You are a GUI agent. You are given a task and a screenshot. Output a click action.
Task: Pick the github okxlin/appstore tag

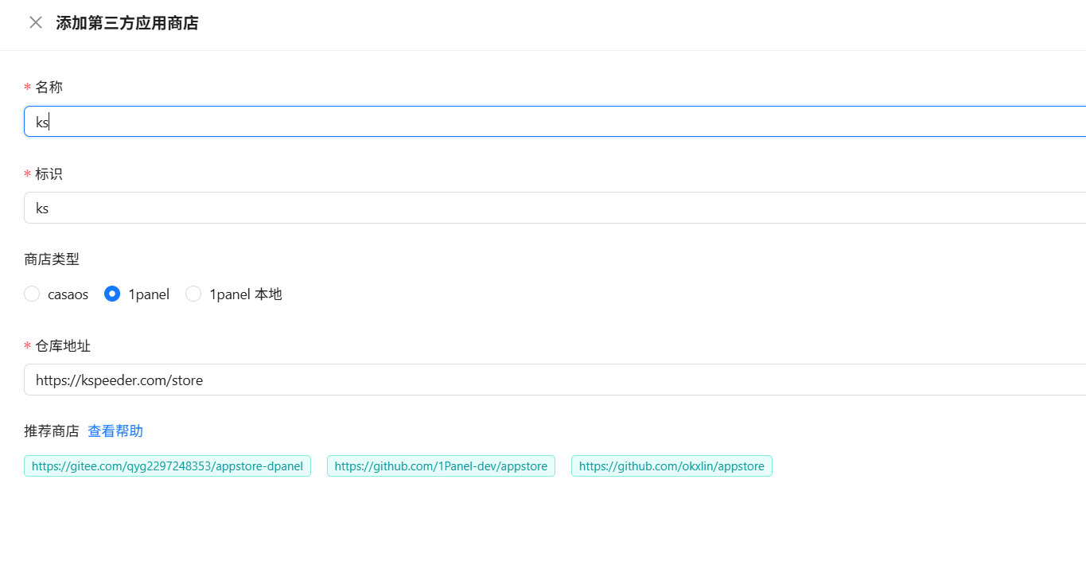[x=671, y=466]
